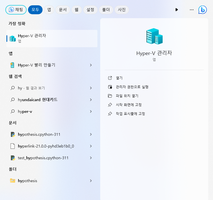The height and width of the screenshot is (200, 213).
Task: Choose 작업 표시줄에 고정
Action: 130,114
